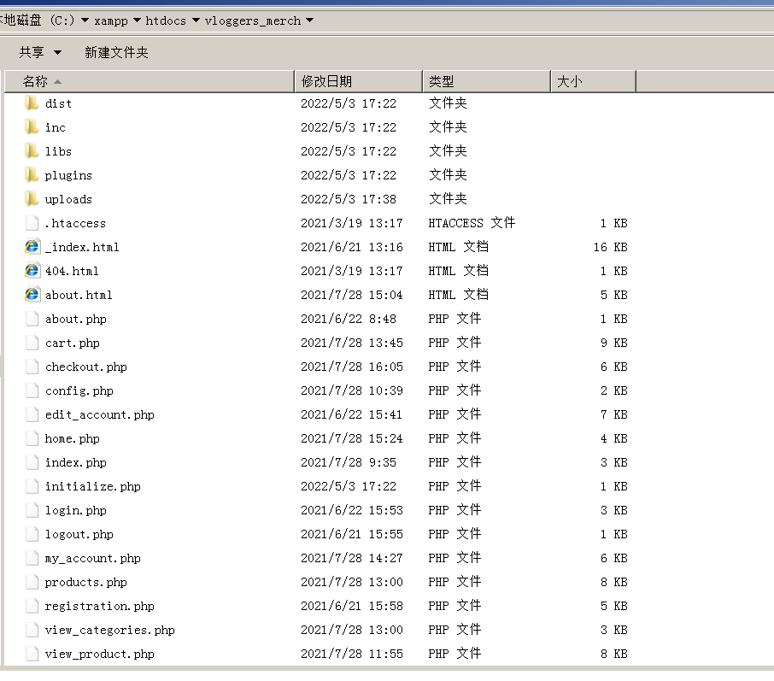Select the file name registration.php
The height and width of the screenshot is (681, 774).
[x=99, y=607]
